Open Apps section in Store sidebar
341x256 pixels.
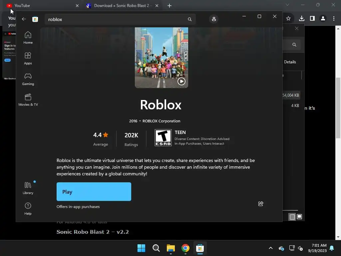[x=28, y=58]
